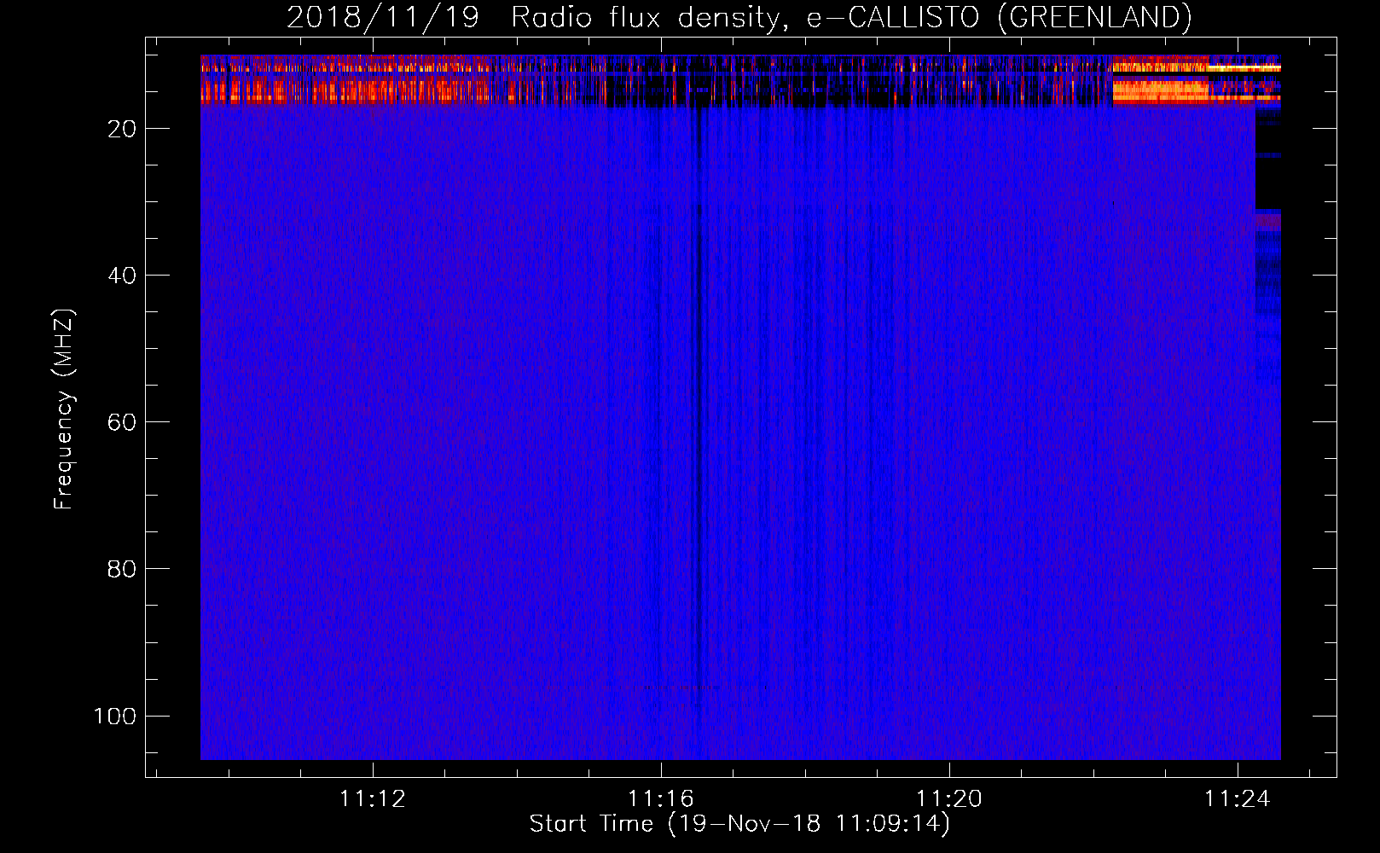Click the '40' frequency tick label
This screenshot has width=1380, height=853.
(x=122, y=276)
